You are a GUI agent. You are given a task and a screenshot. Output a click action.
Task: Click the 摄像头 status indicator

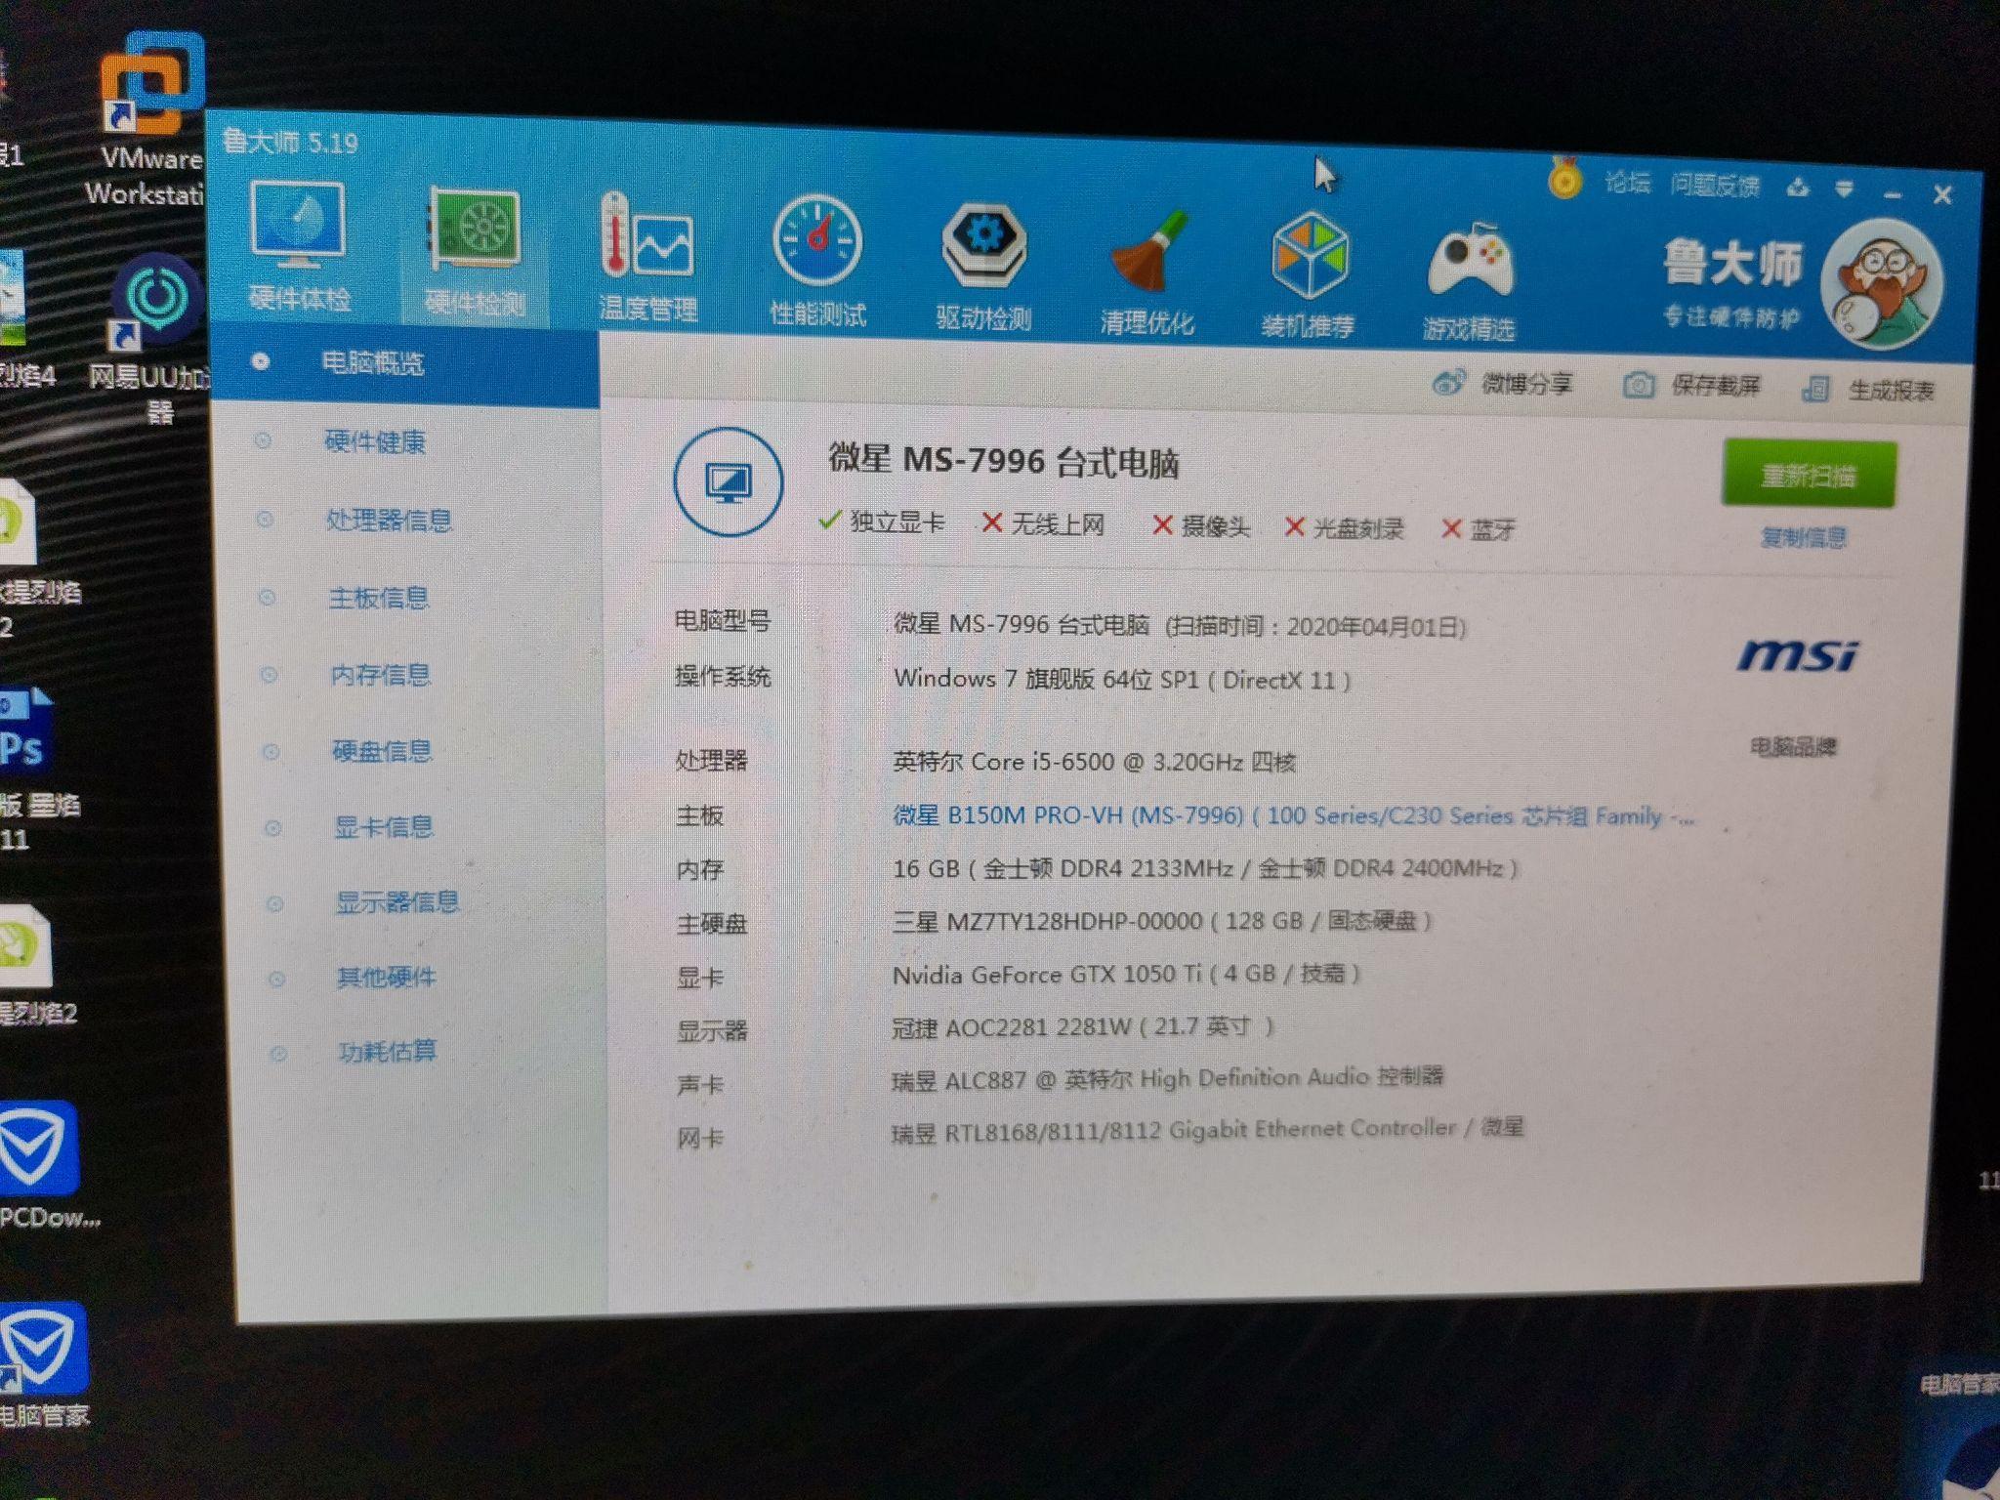tap(1201, 526)
